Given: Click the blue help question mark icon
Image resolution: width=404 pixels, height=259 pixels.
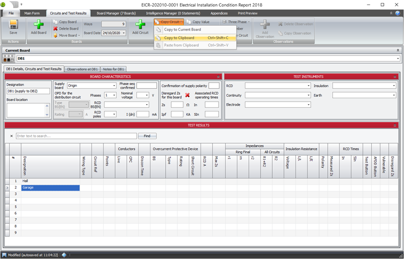Looking at the screenshot, I should pos(397,13).
